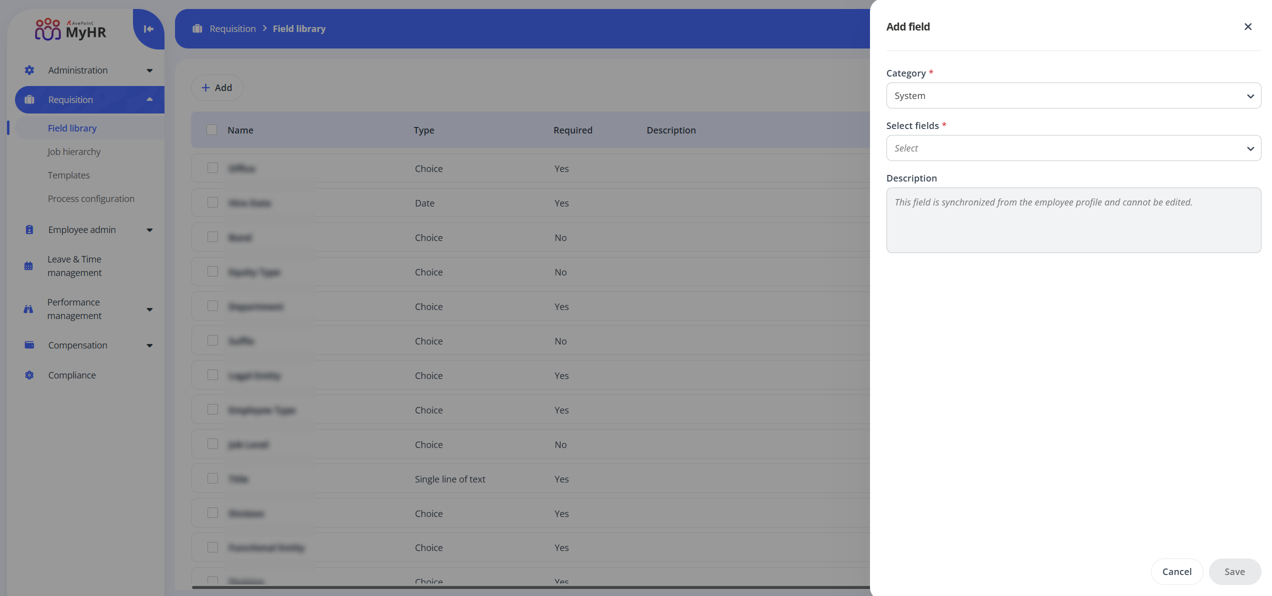Check the row with Single line of text

click(x=213, y=478)
